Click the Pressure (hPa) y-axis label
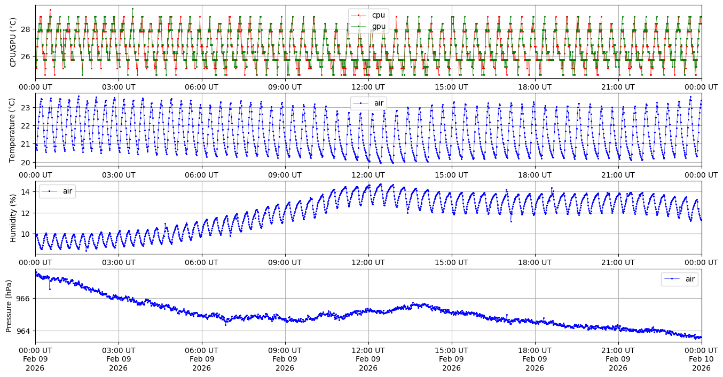Image resolution: width=723 pixels, height=377 pixels. click(x=9, y=306)
